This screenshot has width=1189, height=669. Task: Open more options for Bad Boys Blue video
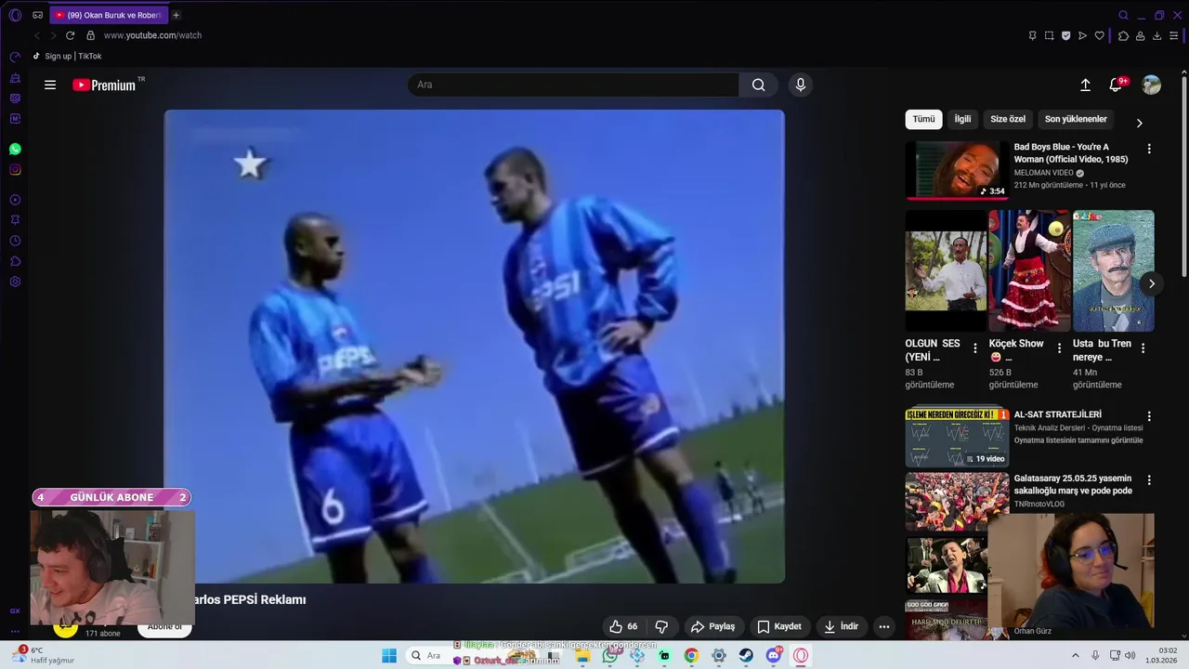[1149, 149]
